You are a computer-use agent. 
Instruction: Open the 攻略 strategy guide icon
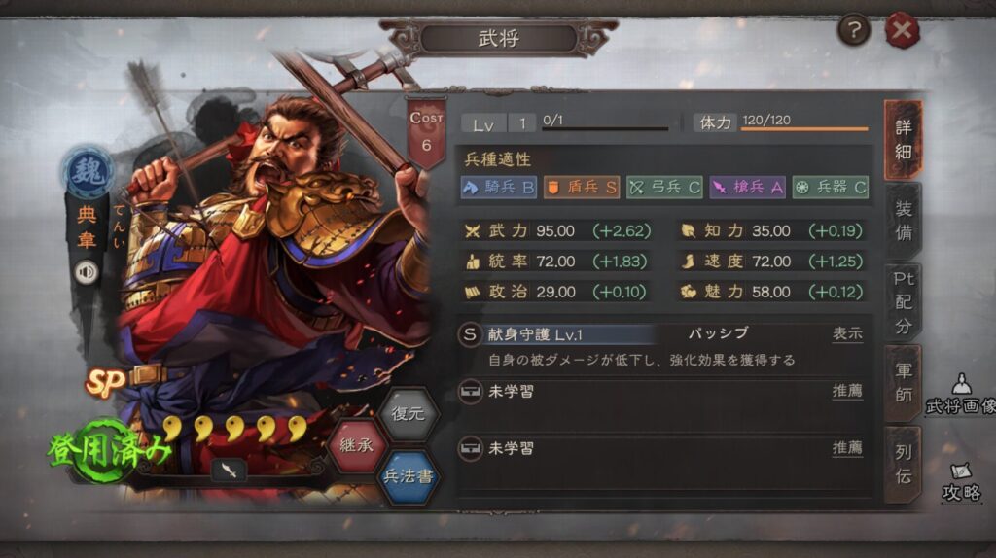coord(961,482)
